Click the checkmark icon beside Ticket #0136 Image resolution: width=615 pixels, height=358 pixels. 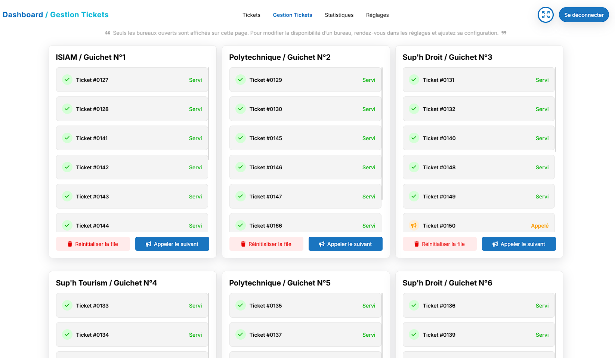[x=414, y=305]
